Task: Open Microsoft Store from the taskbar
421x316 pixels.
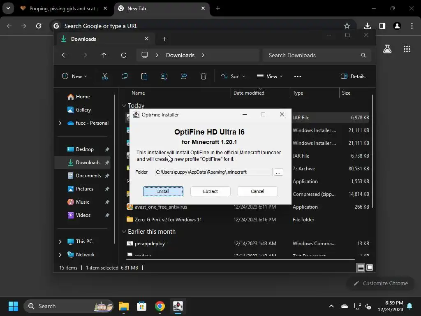Action: click(x=141, y=306)
